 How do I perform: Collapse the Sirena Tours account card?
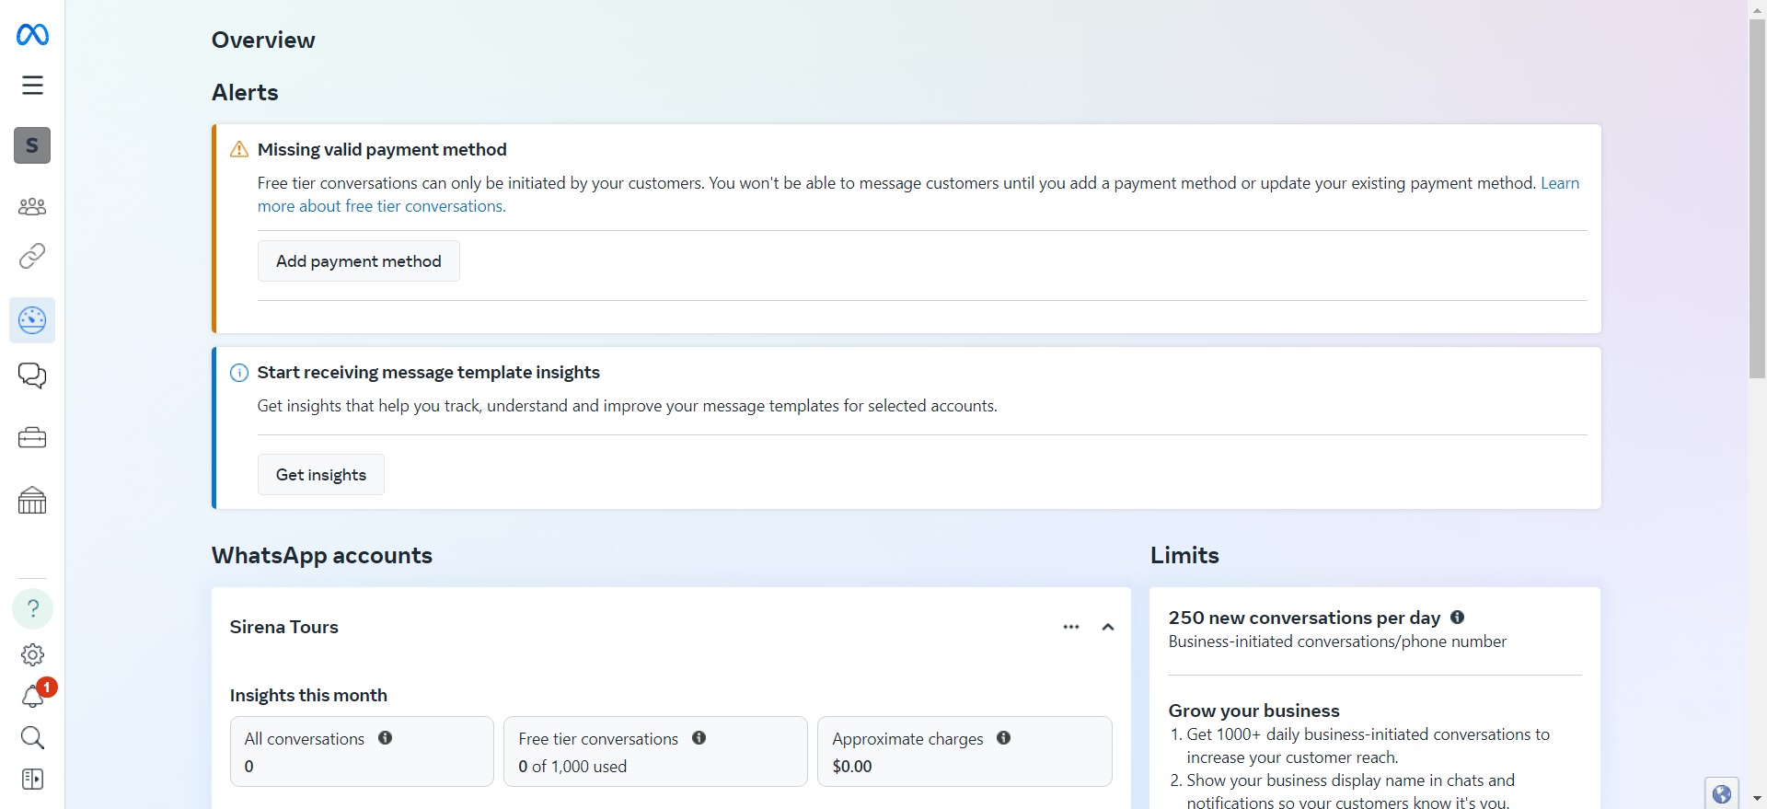click(x=1108, y=627)
